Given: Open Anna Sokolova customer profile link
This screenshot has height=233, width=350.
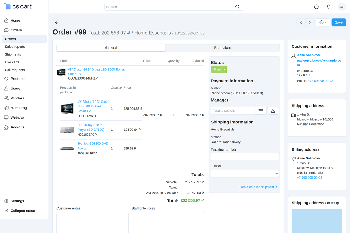Looking at the screenshot, I should 308,55.
